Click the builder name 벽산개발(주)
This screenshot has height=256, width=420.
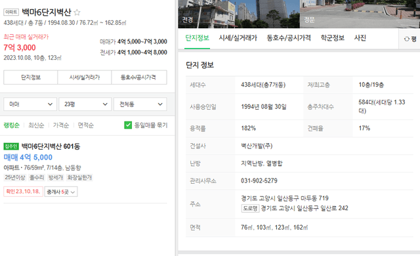[257, 146]
